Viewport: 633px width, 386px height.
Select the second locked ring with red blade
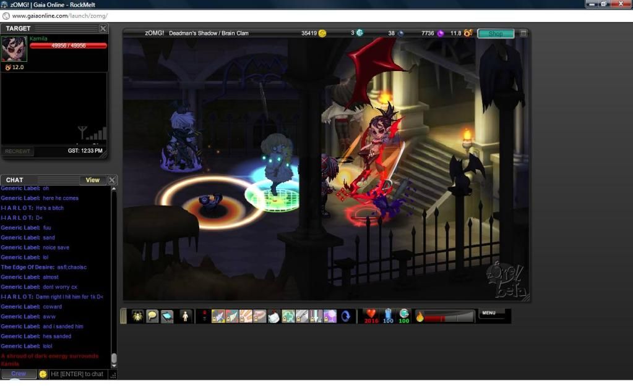click(232, 316)
